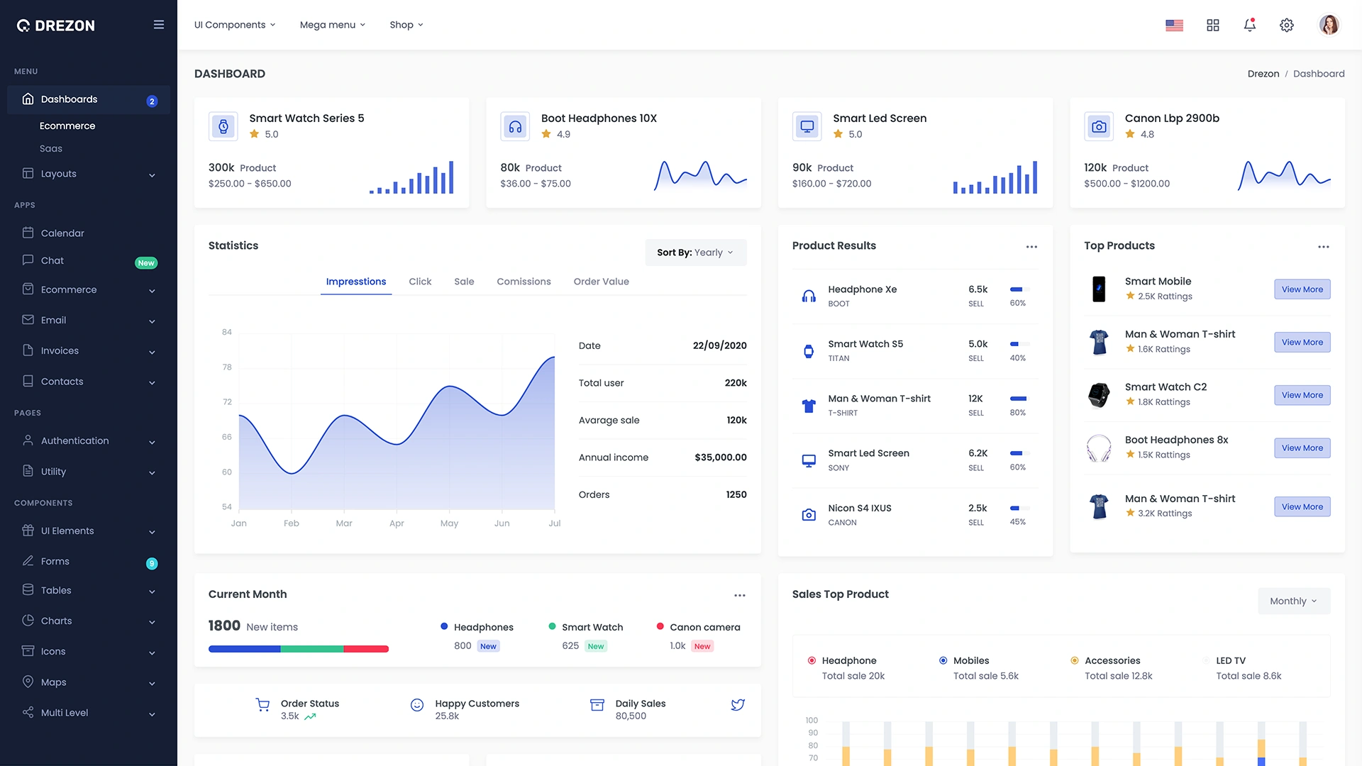The height and width of the screenshot is (766, 1362).
Task: Click the US flag language icon
Action: 1174,25
